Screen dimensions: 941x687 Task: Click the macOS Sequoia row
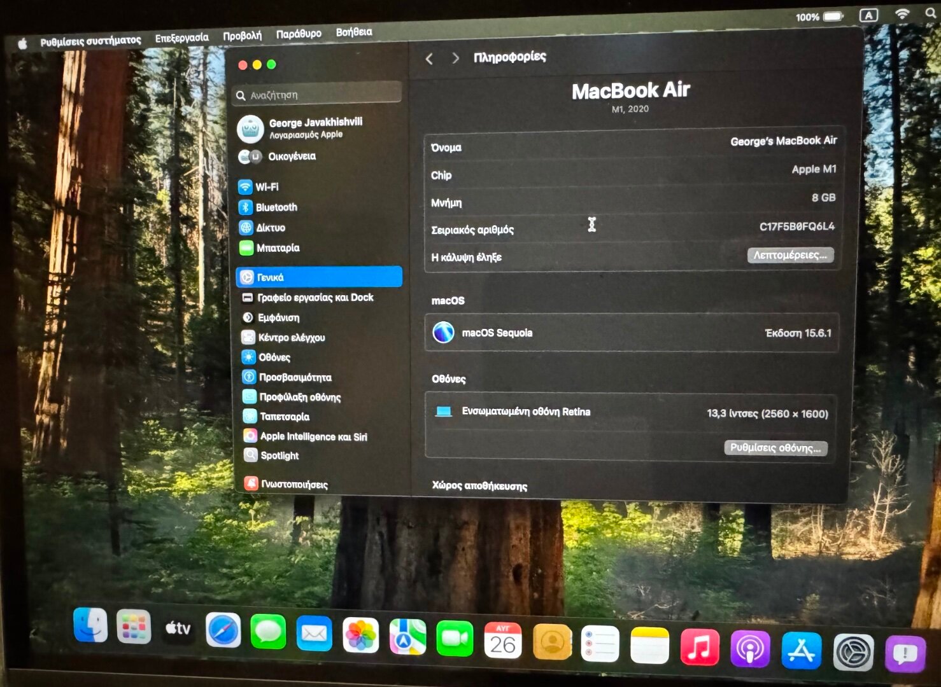[x=632, y=333]
